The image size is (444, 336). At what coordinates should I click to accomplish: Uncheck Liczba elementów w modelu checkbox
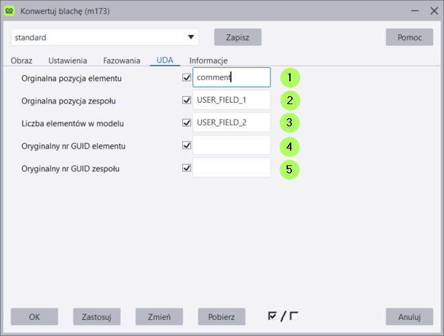click(186, 123)
